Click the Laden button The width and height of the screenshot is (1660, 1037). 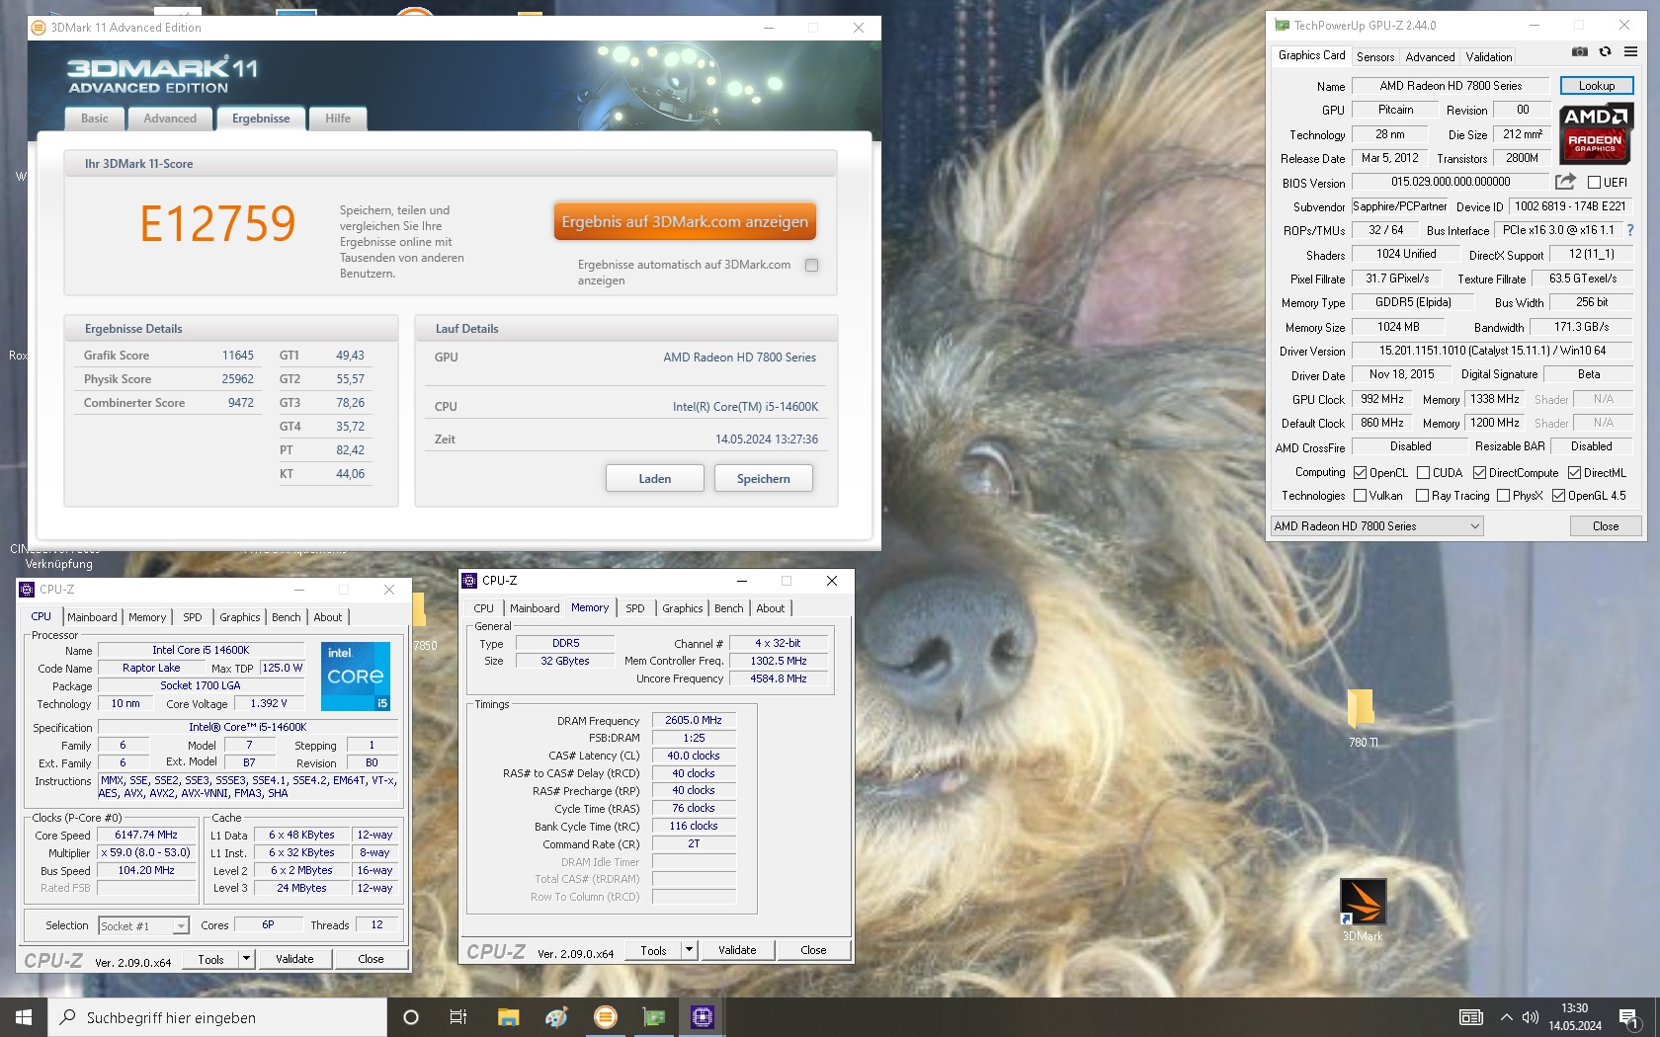(x=654, y=479)
